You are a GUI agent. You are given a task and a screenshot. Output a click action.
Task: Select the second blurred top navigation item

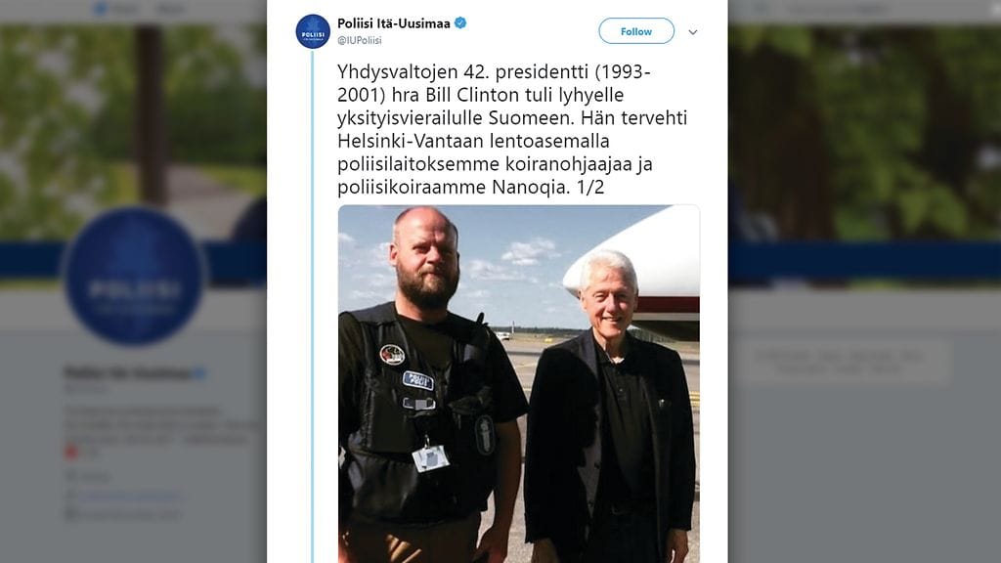170,9
